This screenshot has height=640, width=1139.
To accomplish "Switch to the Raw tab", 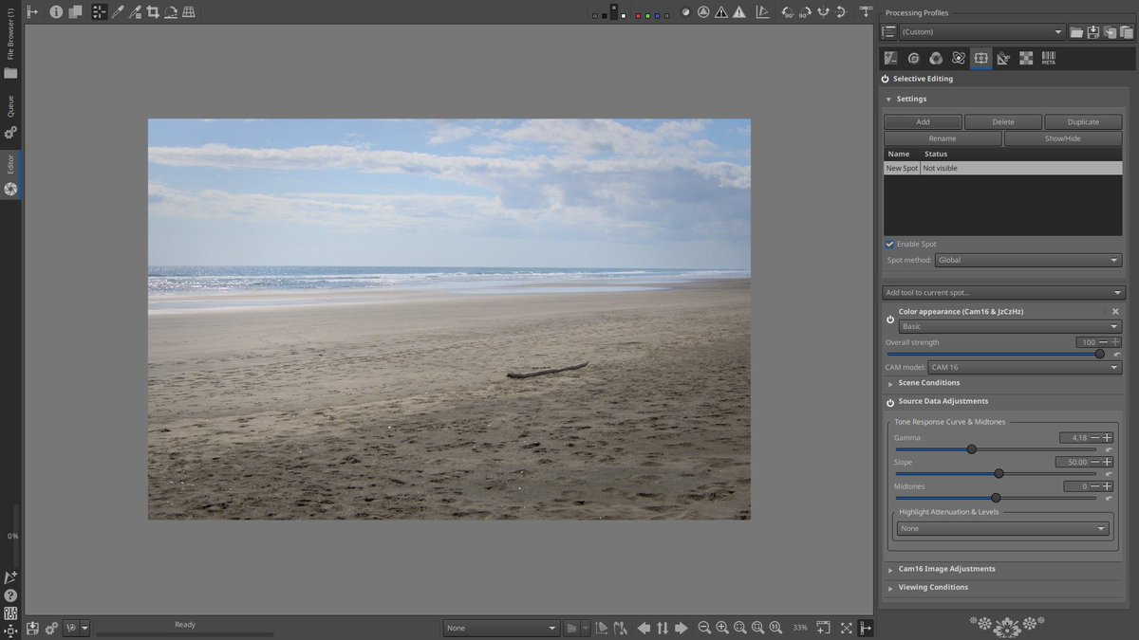I will pos(1026,58).
